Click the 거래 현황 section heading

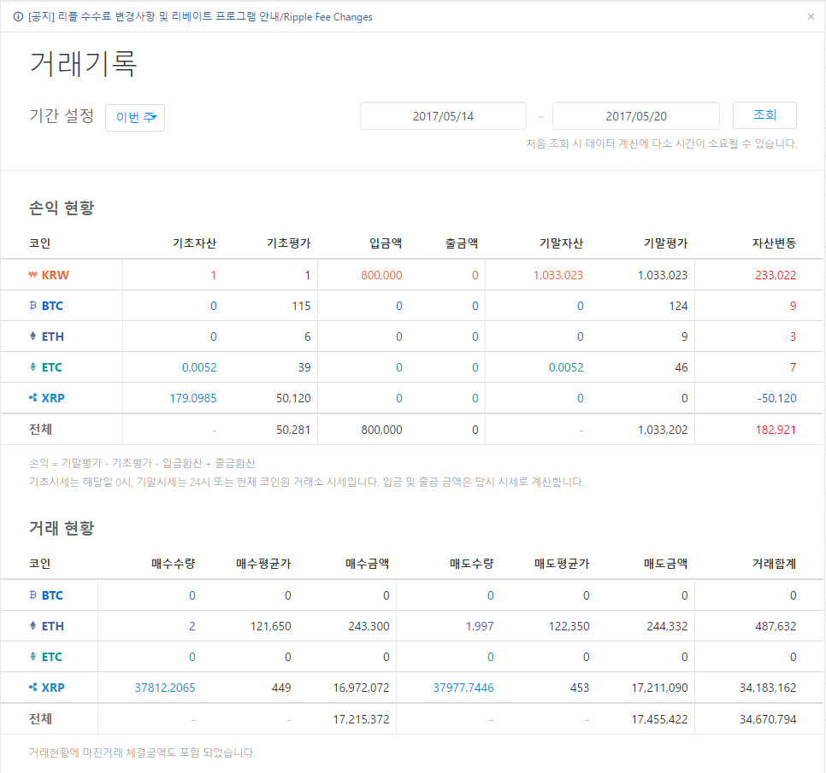pyautogui.click(x=62, y=528)
